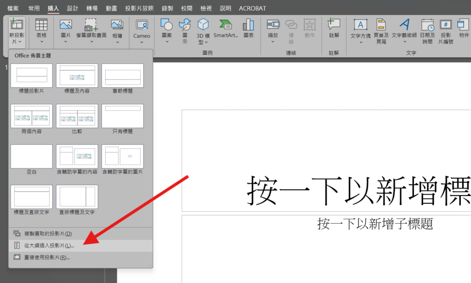Viewport: 471px width, 283px height.
Task: Open the 文字方塊 dropdown arrow
Action: coord(361,42)
